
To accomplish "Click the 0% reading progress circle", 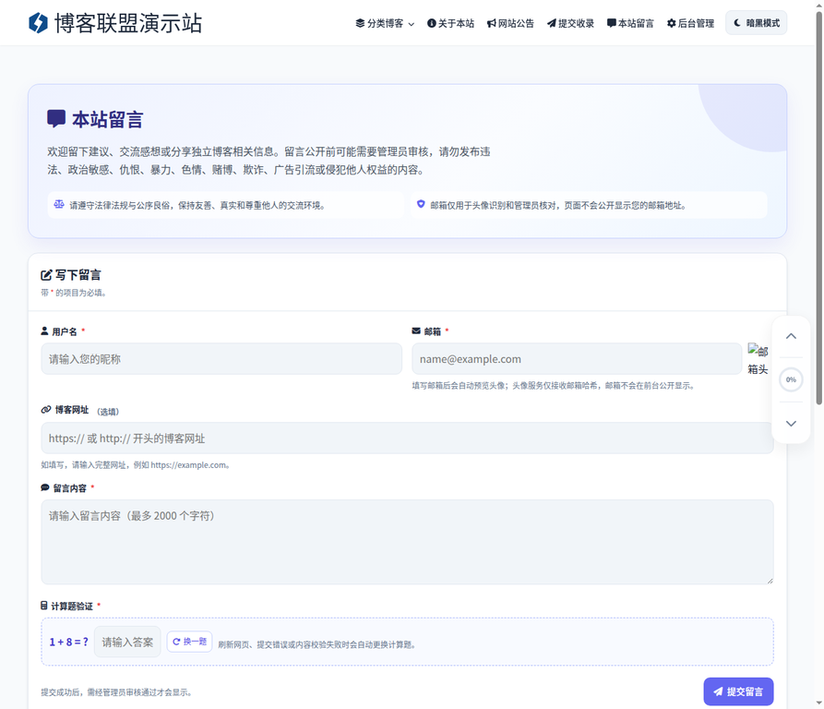I will (x=791, y=379).
